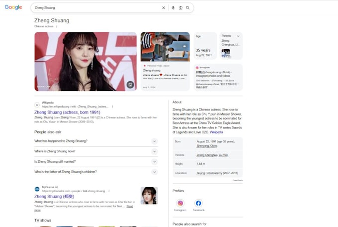Open the Zheng Shuang (郑爽) MyDramaList result
Image resolution: width=338 pixels, height=227 pixels.
pyautogui.click(x=54, y=197)
